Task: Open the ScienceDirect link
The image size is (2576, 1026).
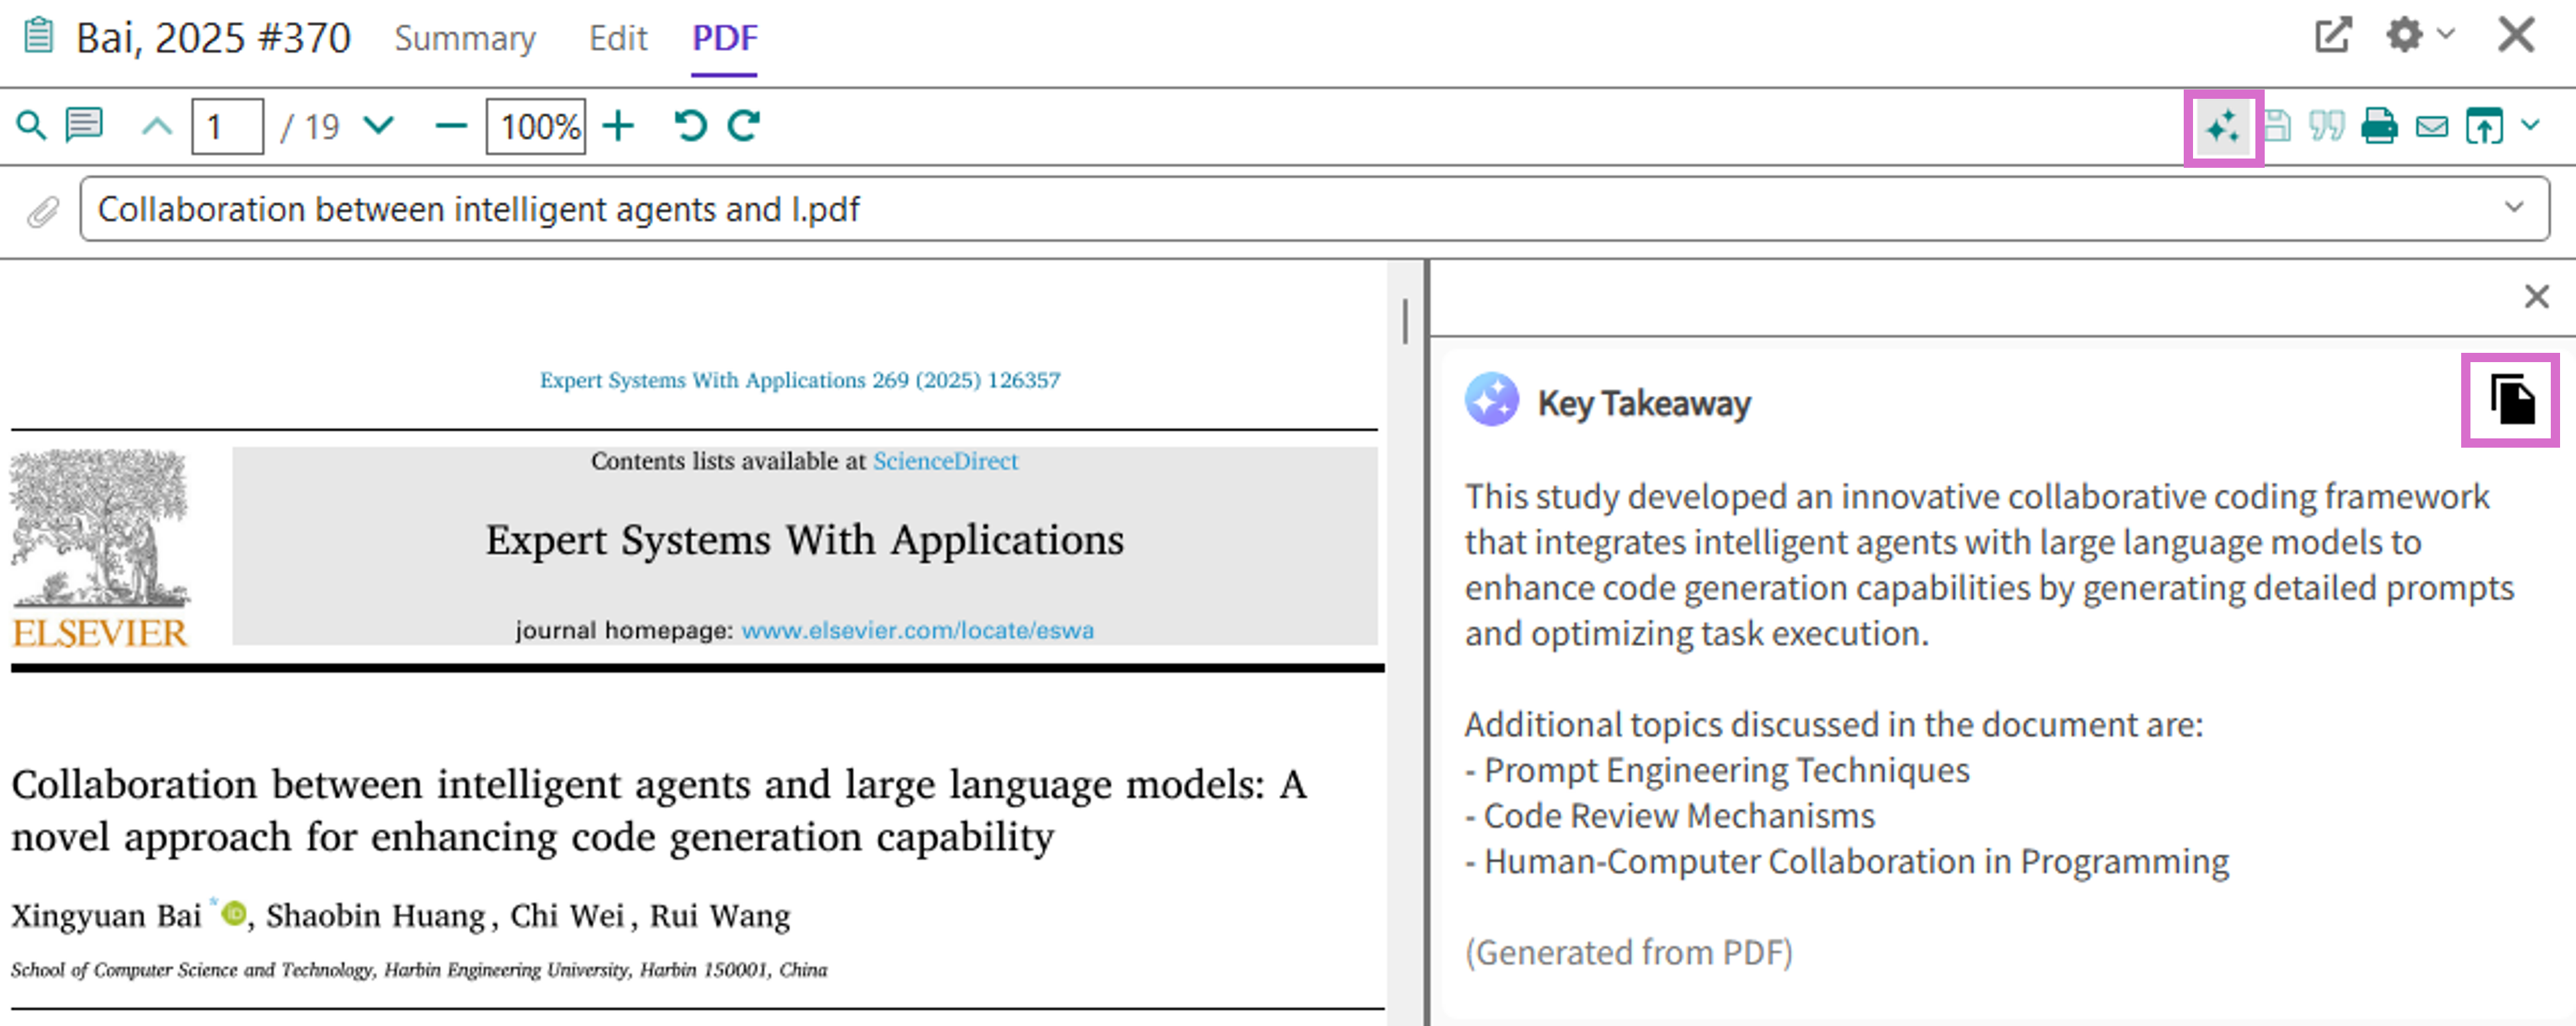Action: [x=945, y=462]
